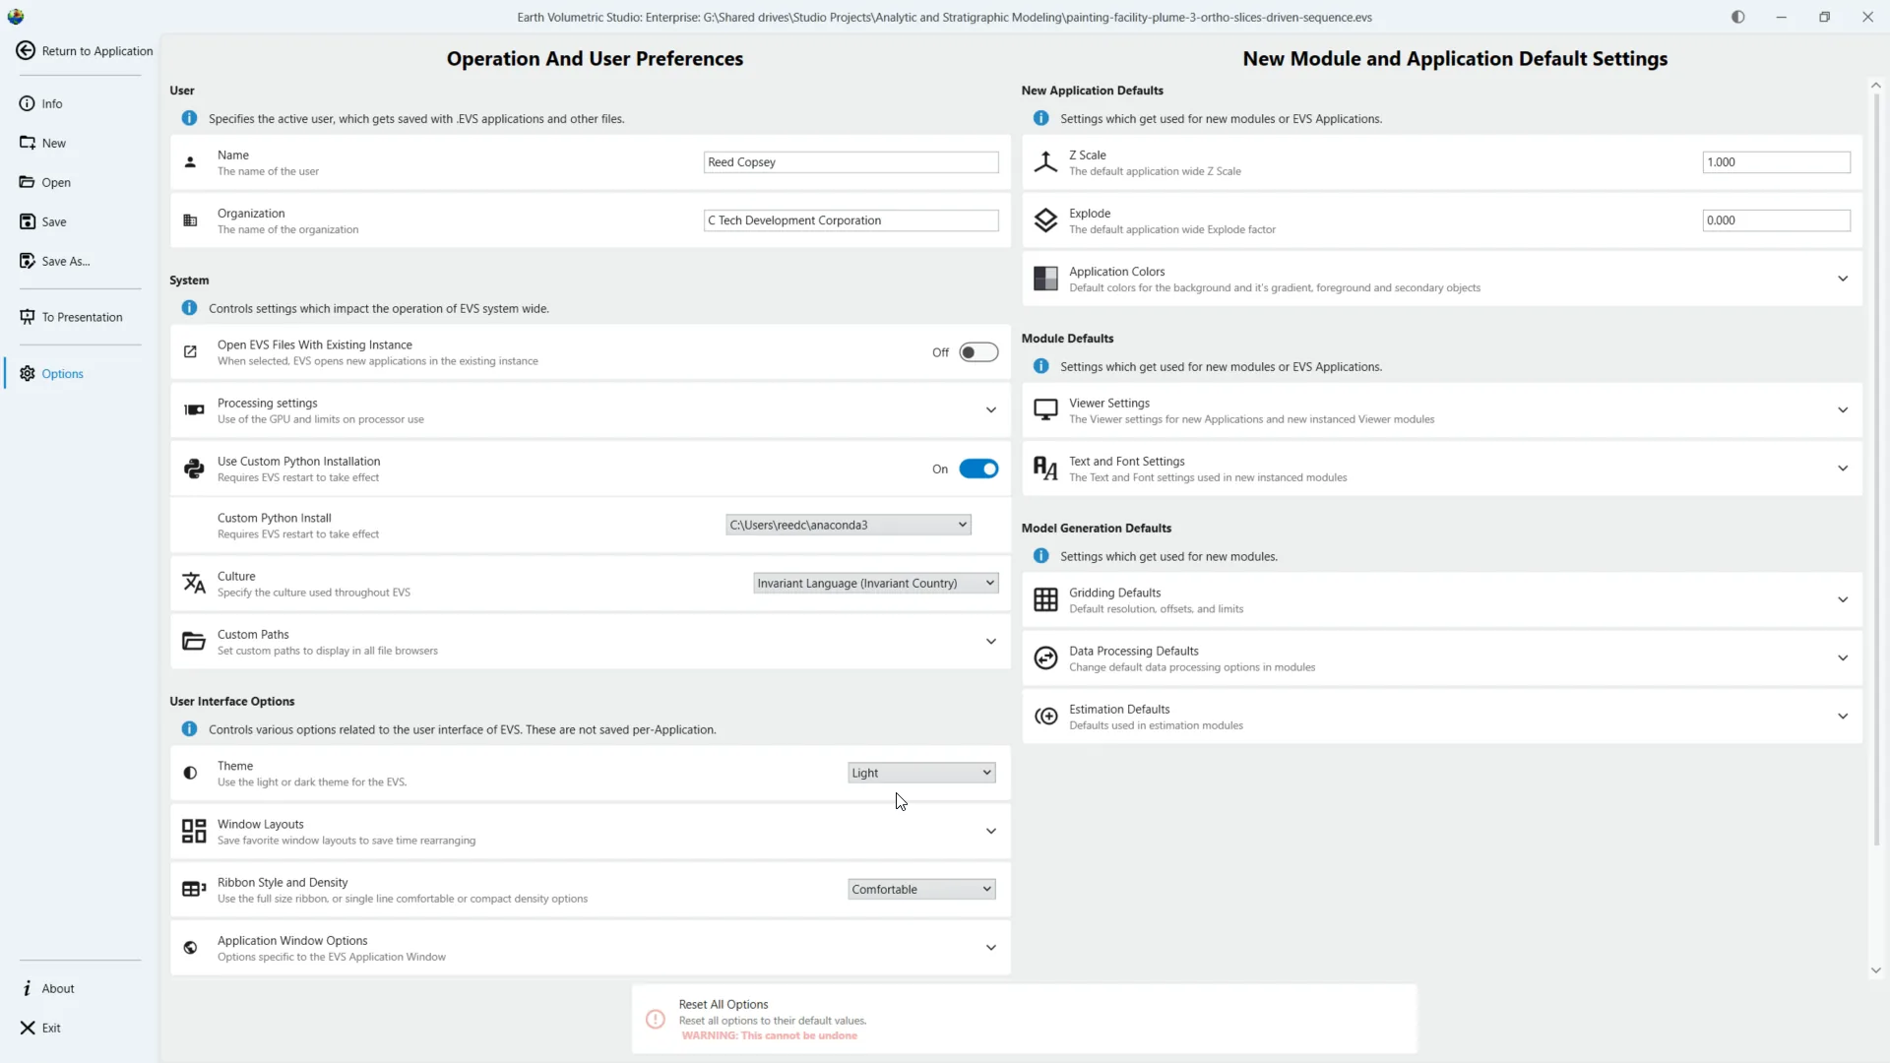Enable Open EVS Files With Existing Instance
This screenshot has height=1063, width=1890.
click(978, 352)
